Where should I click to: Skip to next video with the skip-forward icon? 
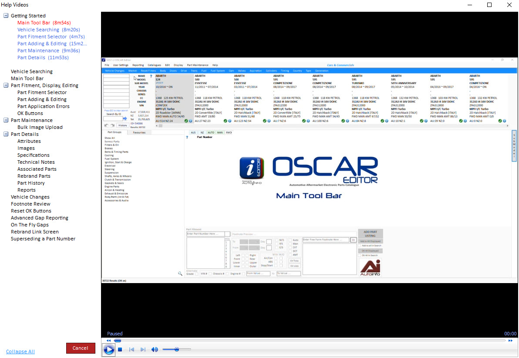(143, 349)
